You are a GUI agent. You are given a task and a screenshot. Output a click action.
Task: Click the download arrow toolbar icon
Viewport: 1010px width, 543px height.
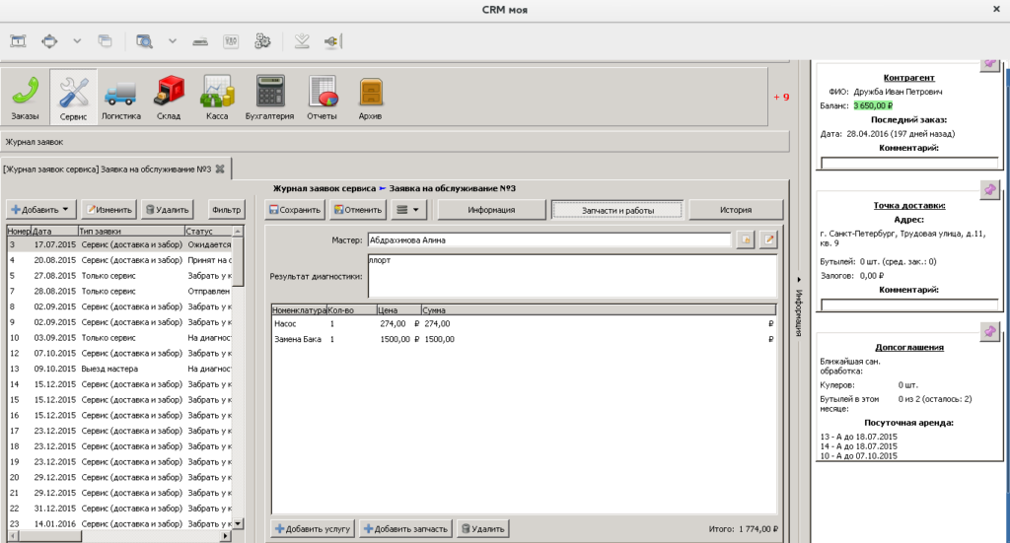302,41
